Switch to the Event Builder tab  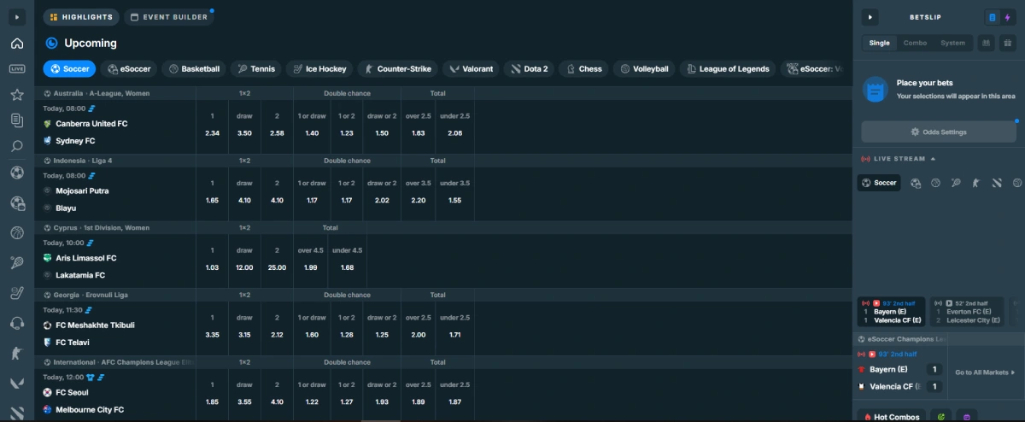(x=170, y=17)
